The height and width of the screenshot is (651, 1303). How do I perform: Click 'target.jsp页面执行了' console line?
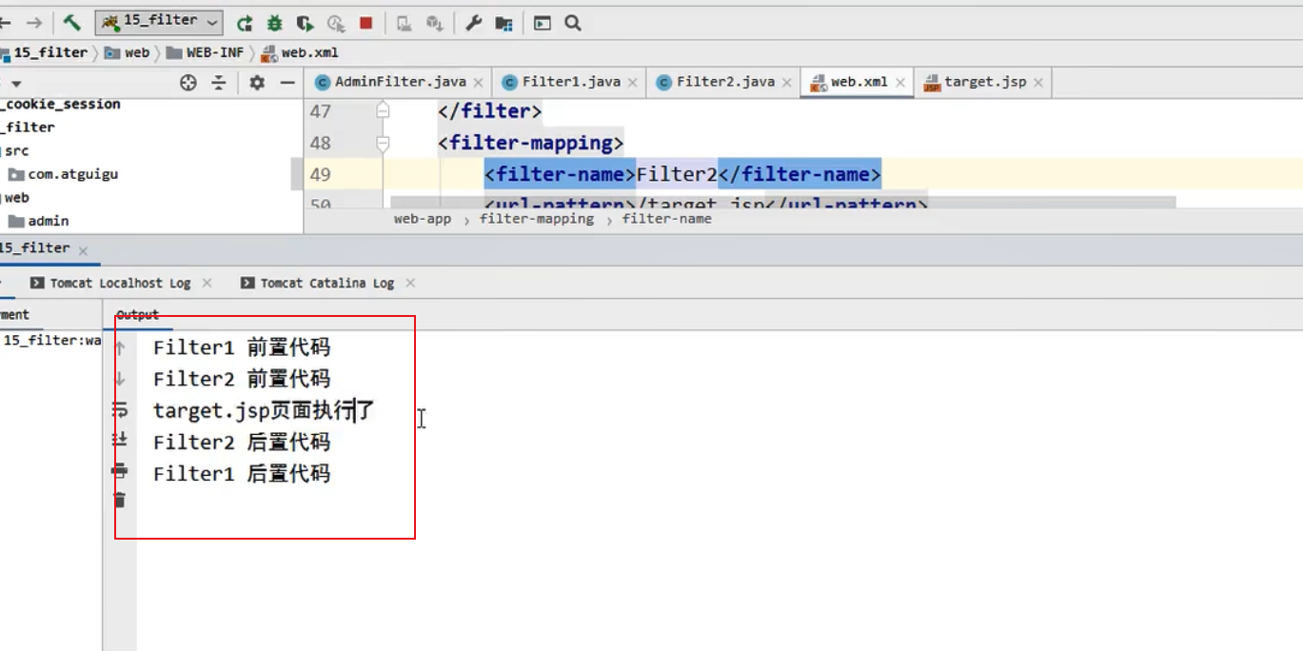coord(264,411)
